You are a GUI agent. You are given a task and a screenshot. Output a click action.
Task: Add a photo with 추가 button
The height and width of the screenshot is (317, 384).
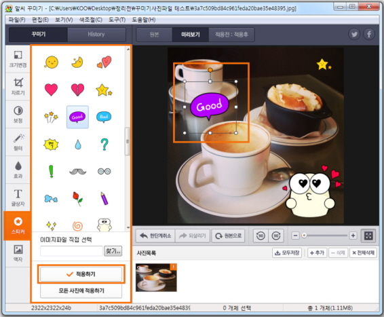317,253
